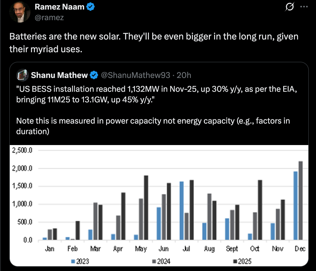Open the three-dot more options menu
This screenshot has height=271, width=316.
[304, 7]
